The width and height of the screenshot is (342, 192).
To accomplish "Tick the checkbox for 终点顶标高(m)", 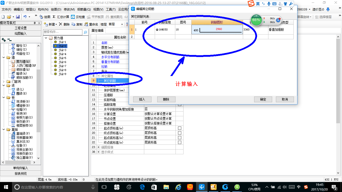I will pyautogui.click(x=180, y=133).
